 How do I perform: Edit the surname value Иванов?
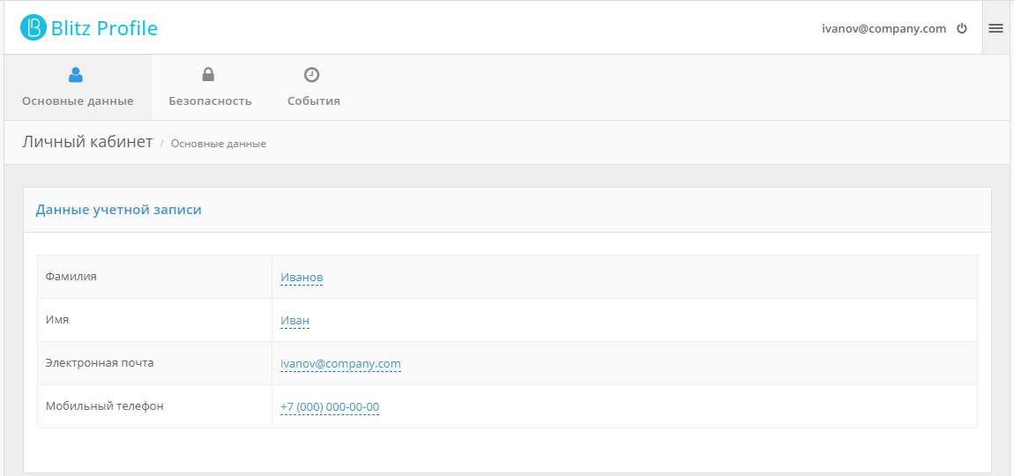pos(302,277)
